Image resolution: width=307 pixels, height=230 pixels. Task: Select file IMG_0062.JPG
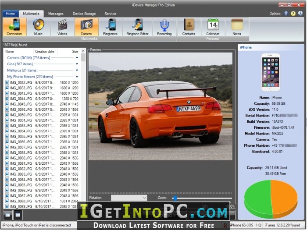[42, 169]
